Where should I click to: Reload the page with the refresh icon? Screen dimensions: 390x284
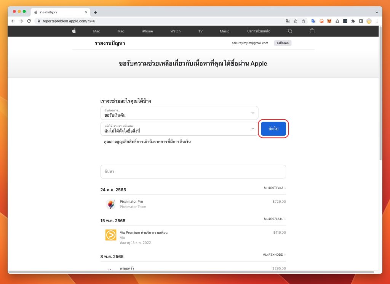pos(29,22)
